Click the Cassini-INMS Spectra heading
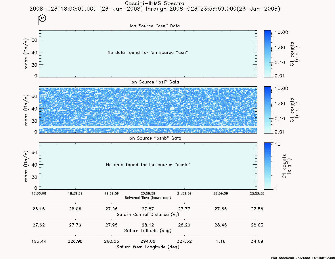The image size is (335, 259). (x=155, y=3)
